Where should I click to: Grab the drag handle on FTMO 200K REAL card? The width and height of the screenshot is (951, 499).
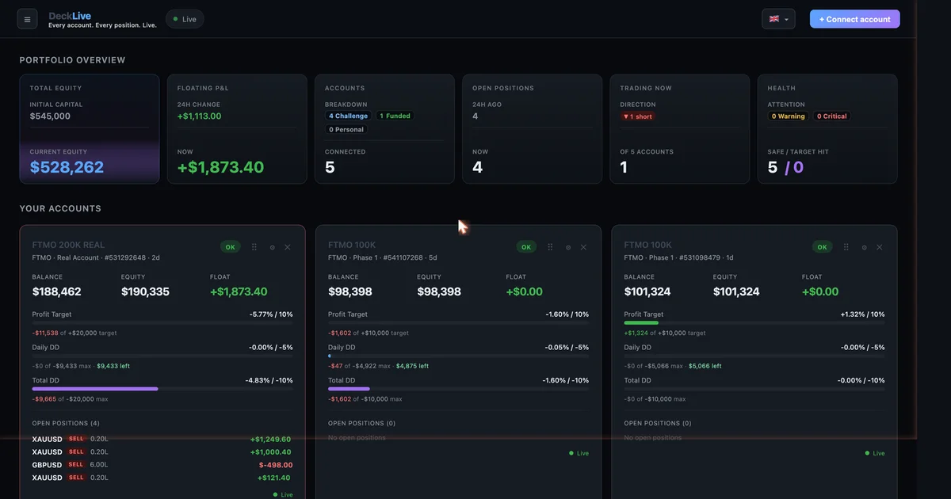254,247
